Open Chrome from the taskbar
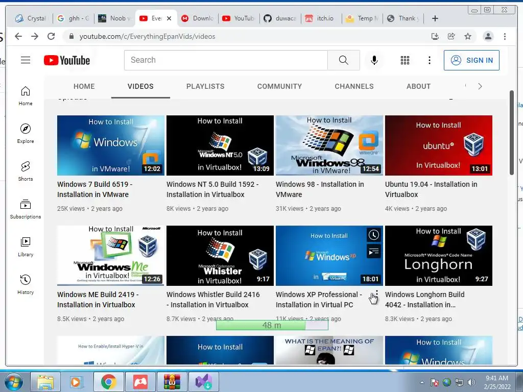523x392 pixels. 109,382
